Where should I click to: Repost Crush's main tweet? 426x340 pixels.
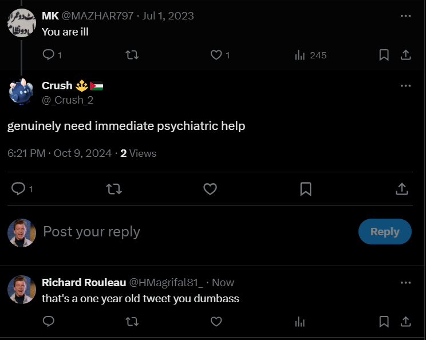[114, 189]
